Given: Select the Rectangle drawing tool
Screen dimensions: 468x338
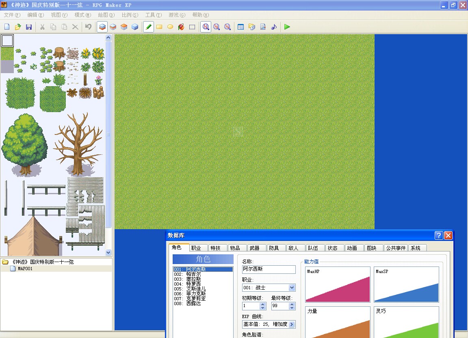Looking at the screenshot, I should click(159, 27).
